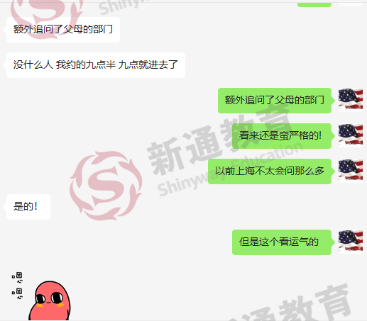Click the flag avatar beside 以前上海不太会问那么多
Screen dimensions: 367x321
click(351, 171)
